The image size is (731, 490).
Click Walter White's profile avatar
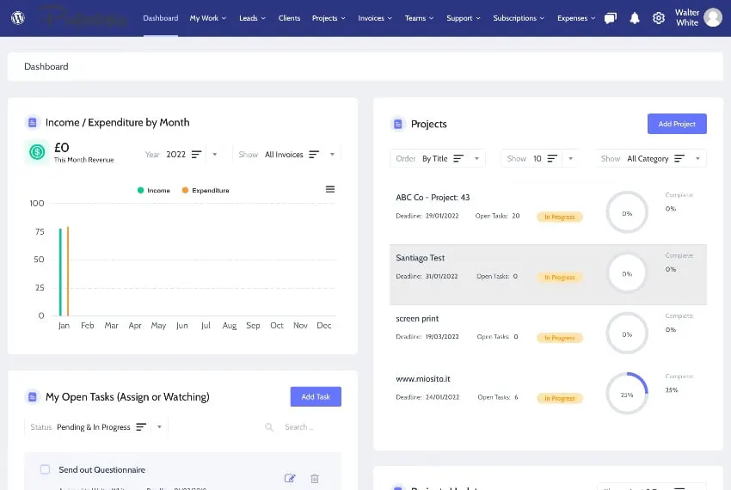[x=713, y=18]
